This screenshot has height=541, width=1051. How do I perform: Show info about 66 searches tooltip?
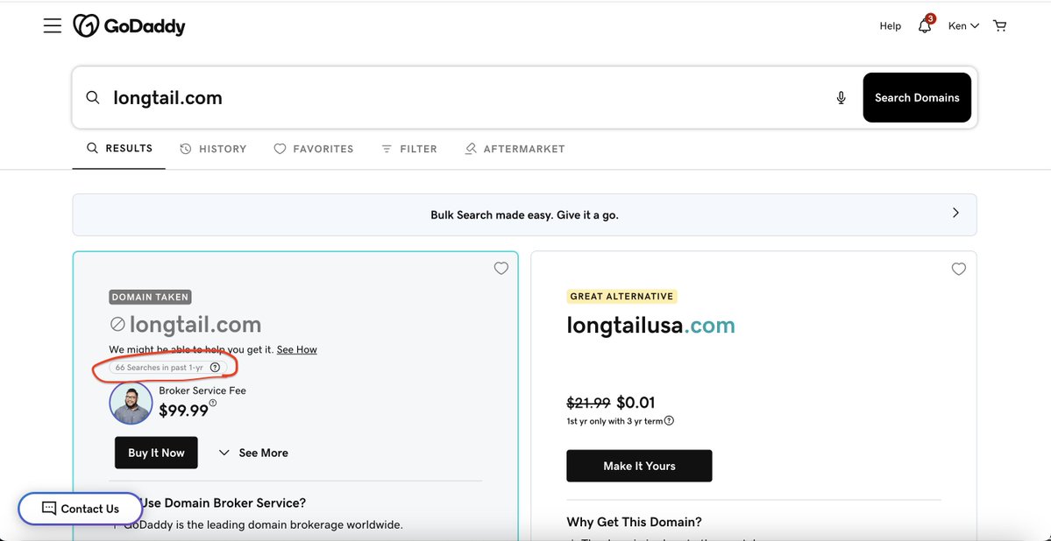pos(215,368)
